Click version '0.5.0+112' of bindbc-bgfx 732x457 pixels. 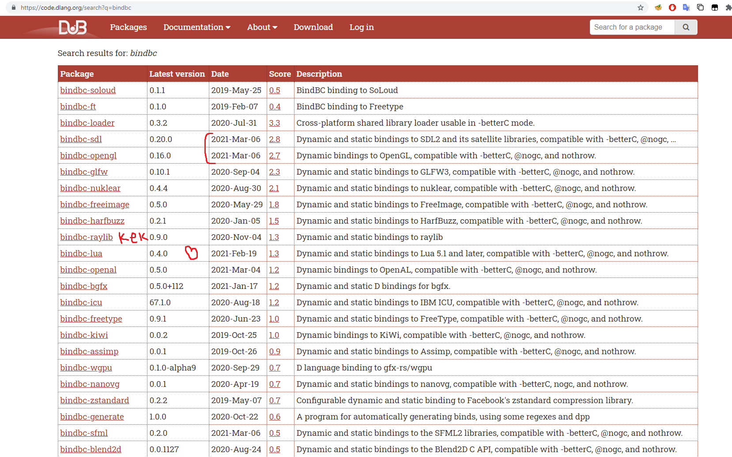(166, 286)
